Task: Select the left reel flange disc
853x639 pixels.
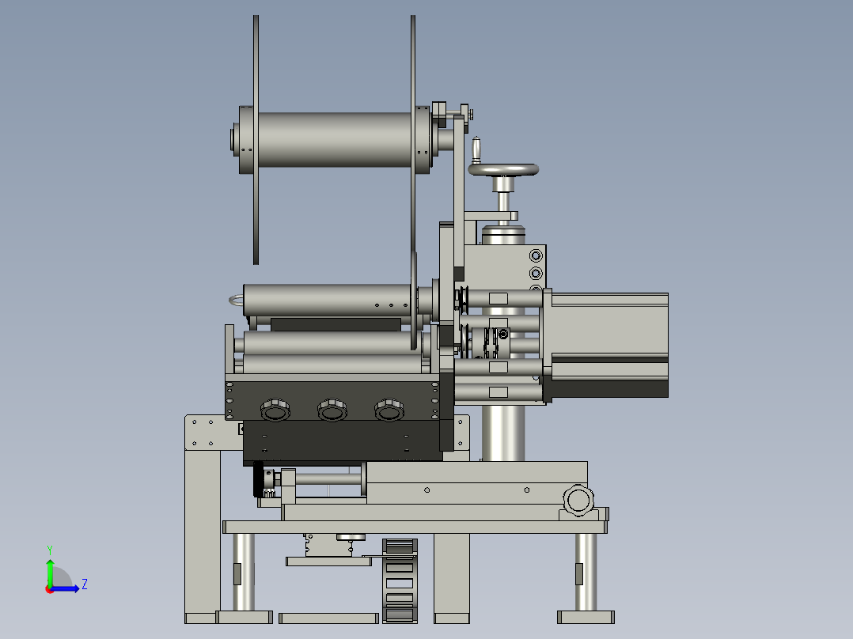Action: pos(256,140)
